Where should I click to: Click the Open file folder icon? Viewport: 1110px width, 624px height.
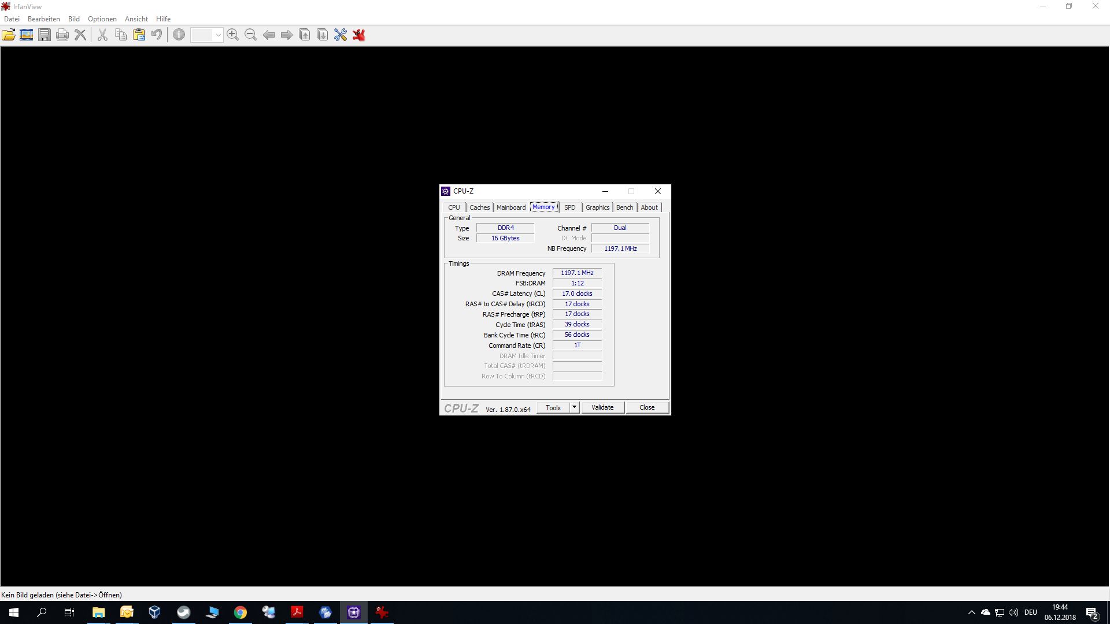9,35
